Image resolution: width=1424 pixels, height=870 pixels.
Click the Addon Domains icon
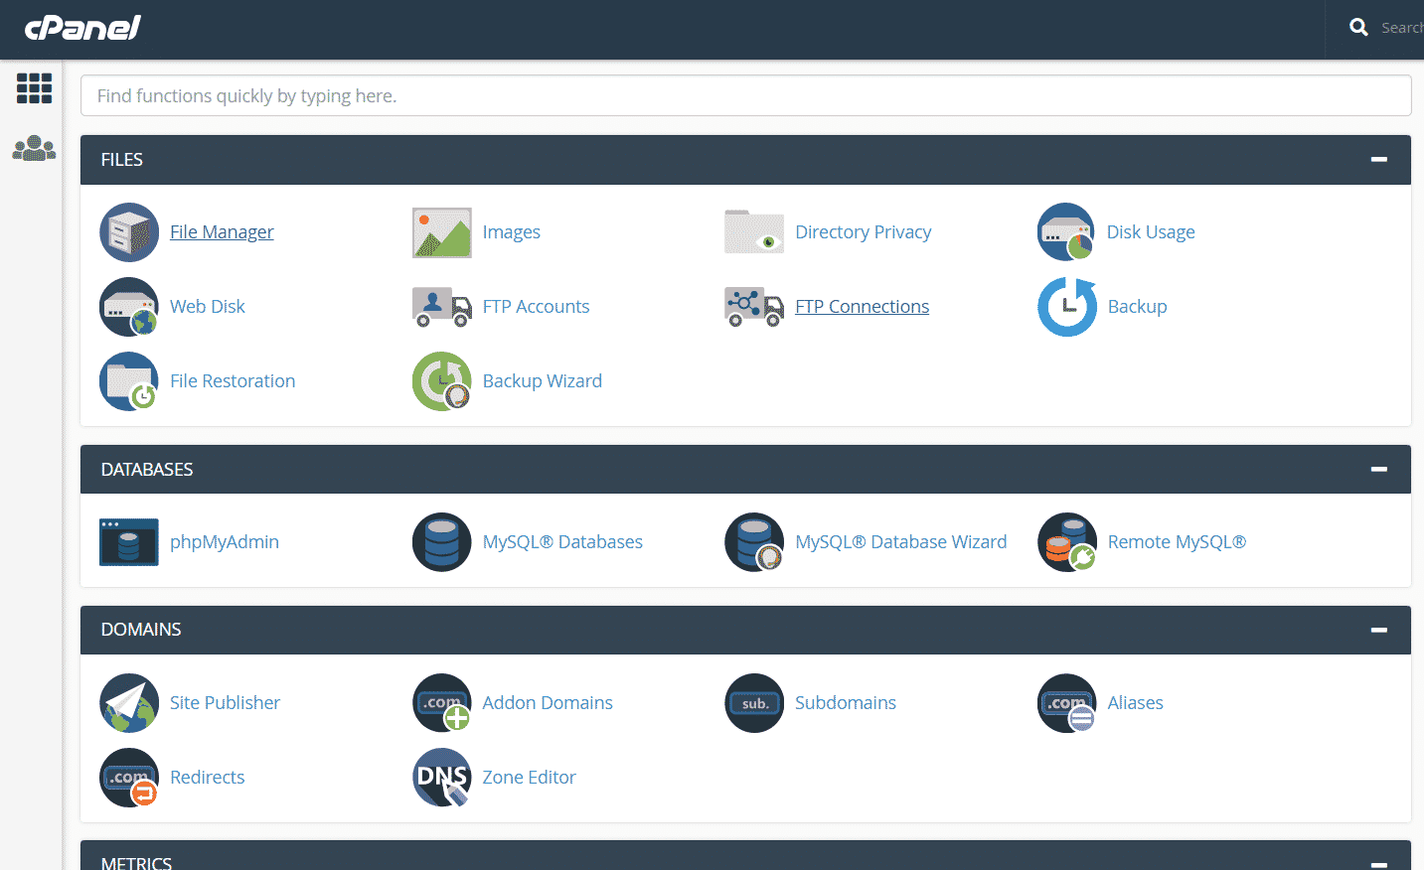point(442,703)
